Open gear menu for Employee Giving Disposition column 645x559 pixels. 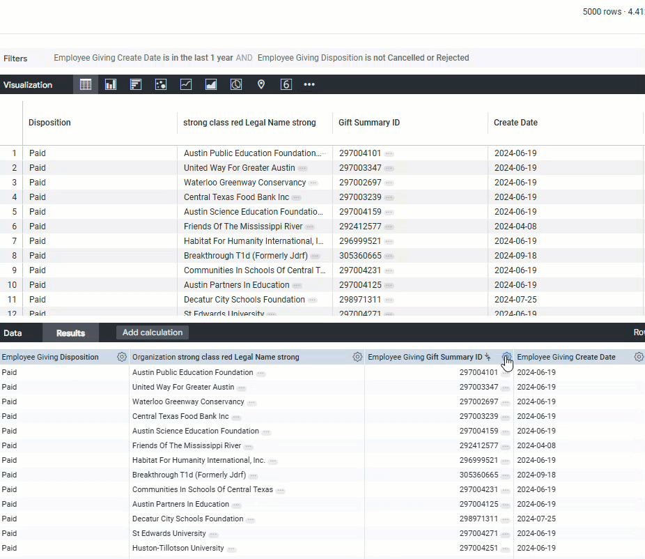[122, 357]
